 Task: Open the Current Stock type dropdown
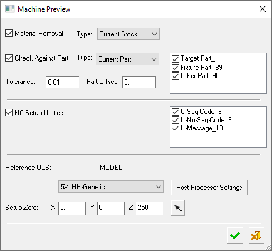tap(128, 34)
